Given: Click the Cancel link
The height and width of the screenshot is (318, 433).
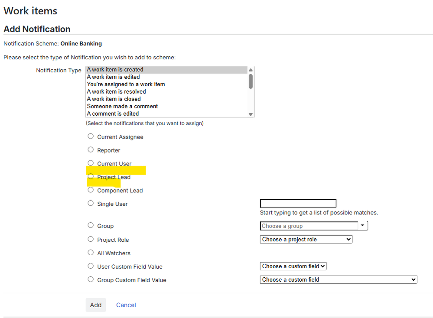Looking at the screenshot, I should coord(126,305).
